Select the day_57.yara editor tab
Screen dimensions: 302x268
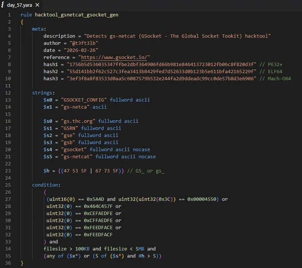[20, 5]
